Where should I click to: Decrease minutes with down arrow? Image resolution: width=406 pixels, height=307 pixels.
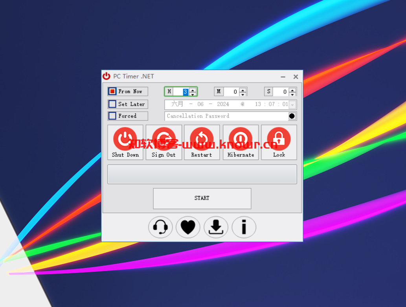click(242, 94)
